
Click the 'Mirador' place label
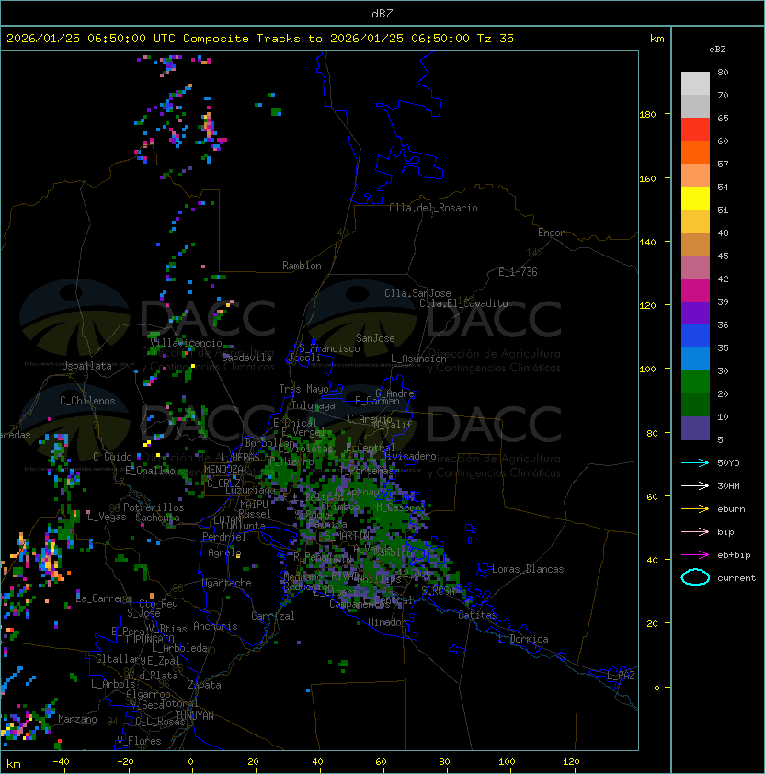pos(387,622)
